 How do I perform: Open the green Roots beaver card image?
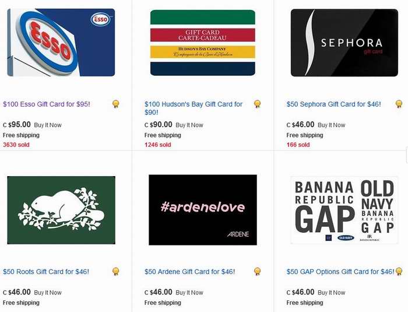61,210
